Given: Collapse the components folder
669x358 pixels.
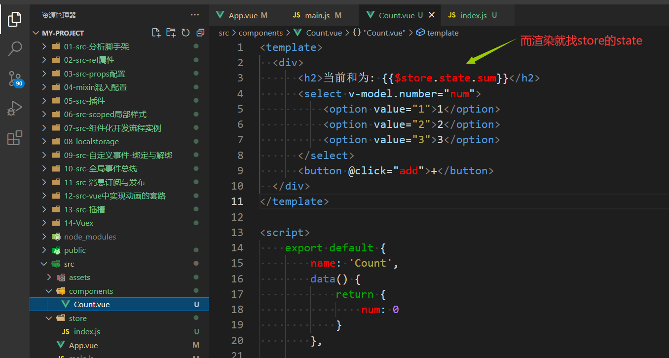Looking at the screenshot, I should pos(49,291).
